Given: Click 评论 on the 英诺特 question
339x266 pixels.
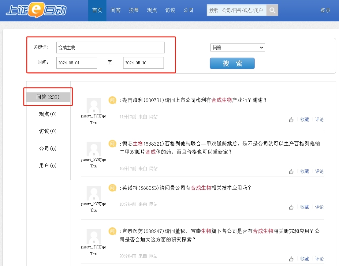Looking at the screenshot, I should [319, 207].
